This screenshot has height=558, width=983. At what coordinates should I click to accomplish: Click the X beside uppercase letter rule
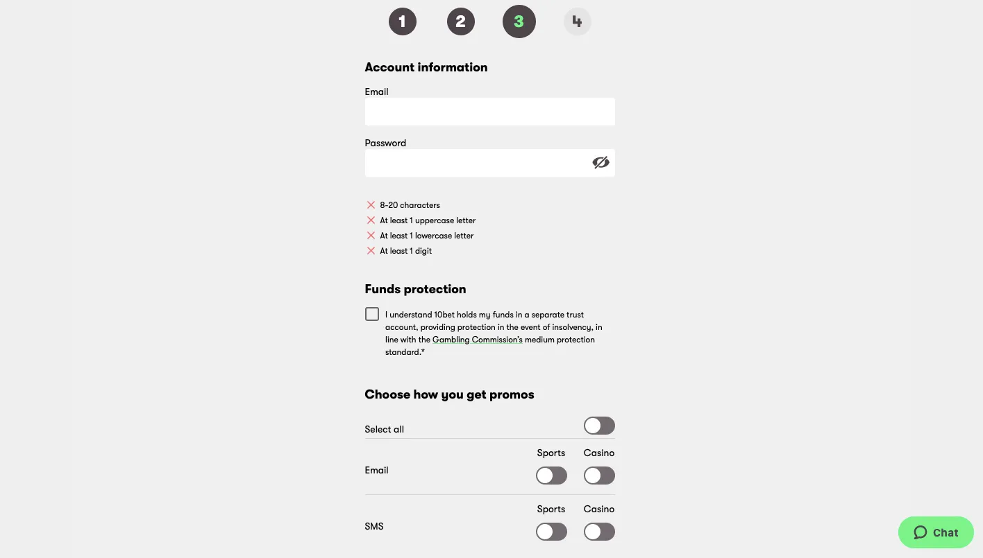pos(371,220)
